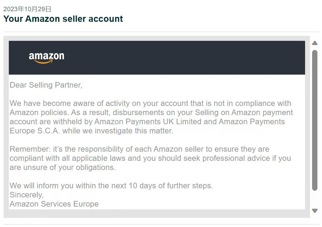Click the scrollbar track below the thumb

click(x=315, y=199)
